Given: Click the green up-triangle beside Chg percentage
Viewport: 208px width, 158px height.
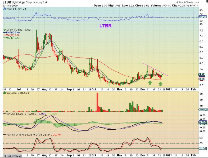Looking at the screenshot, I should point(198,6).
